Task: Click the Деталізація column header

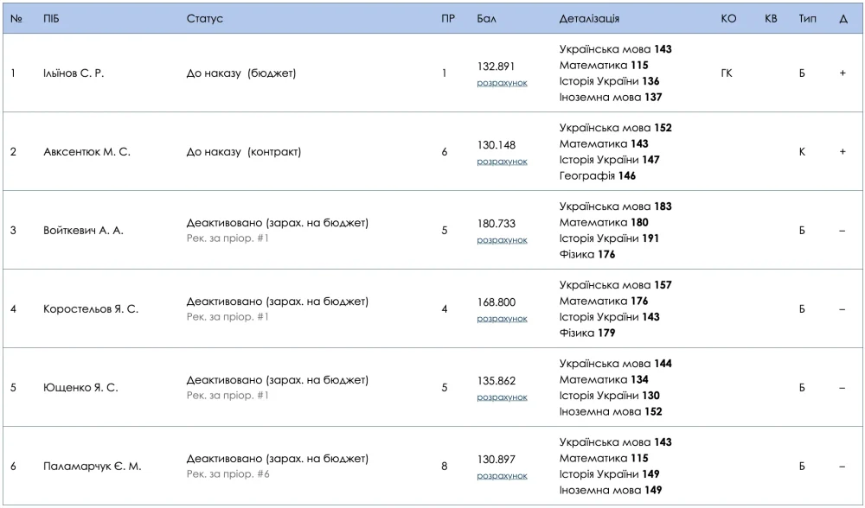Action: 589,19
